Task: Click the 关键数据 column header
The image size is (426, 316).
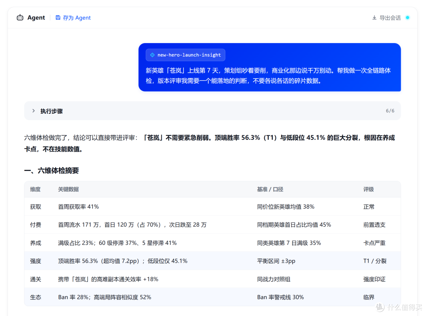Action: pyautogui.click(x=69, y=189)
